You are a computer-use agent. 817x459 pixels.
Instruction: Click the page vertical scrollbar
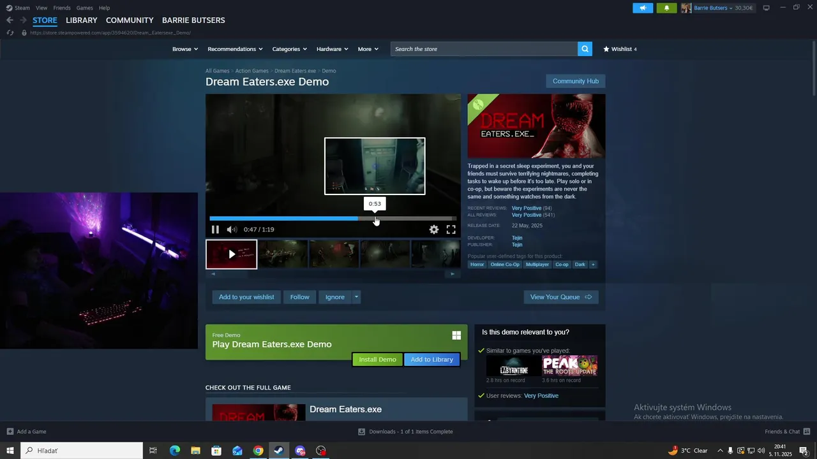(x=813, y=70)
